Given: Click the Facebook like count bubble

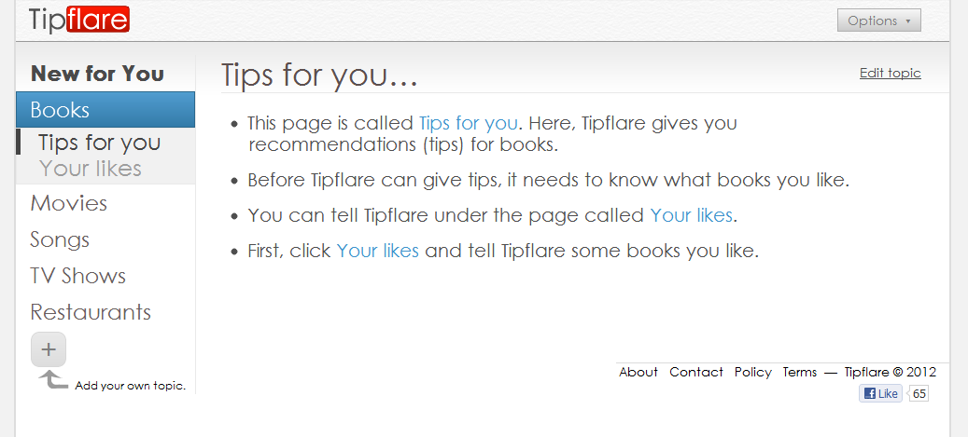Looking at the screenshot, I should (919, 394).
